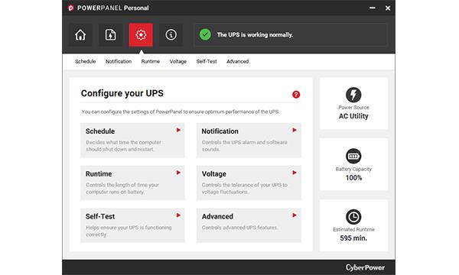
Task: Open the Advanced configuration card
Action: [x=249, y=225]
